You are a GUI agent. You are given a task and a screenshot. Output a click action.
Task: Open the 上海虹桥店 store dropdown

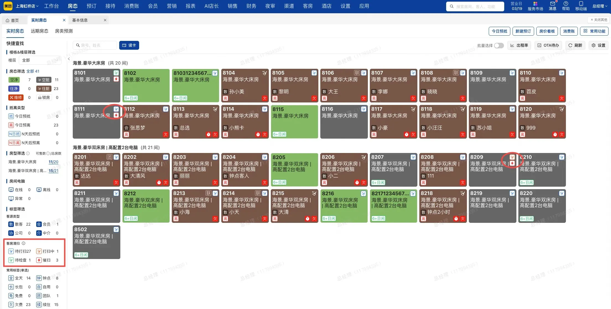click(x=26, y=6)
